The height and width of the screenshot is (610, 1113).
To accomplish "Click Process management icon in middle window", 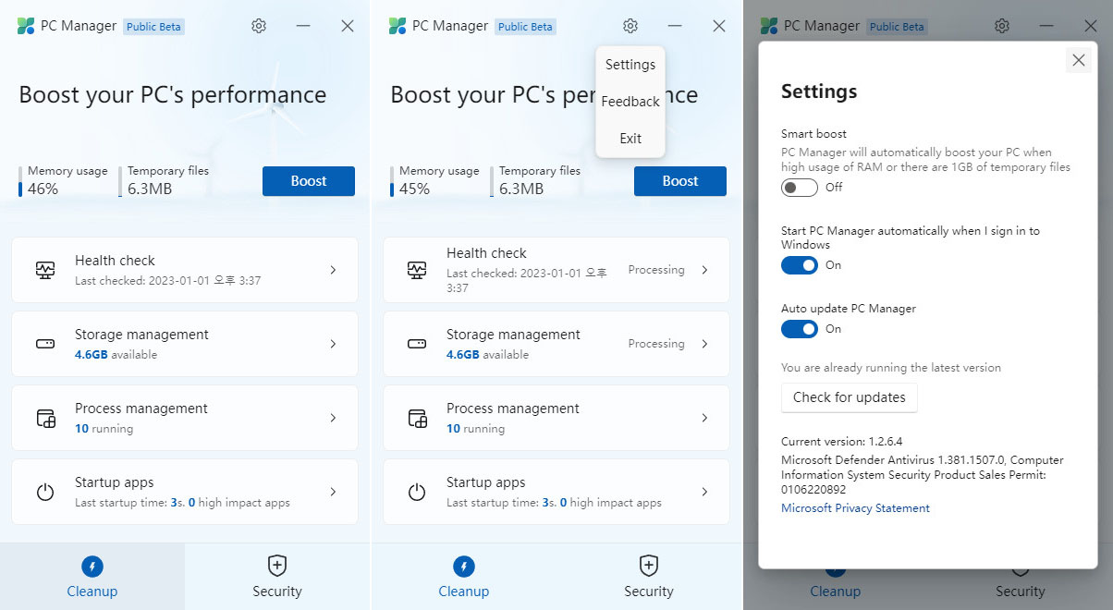I will point(417,418).
